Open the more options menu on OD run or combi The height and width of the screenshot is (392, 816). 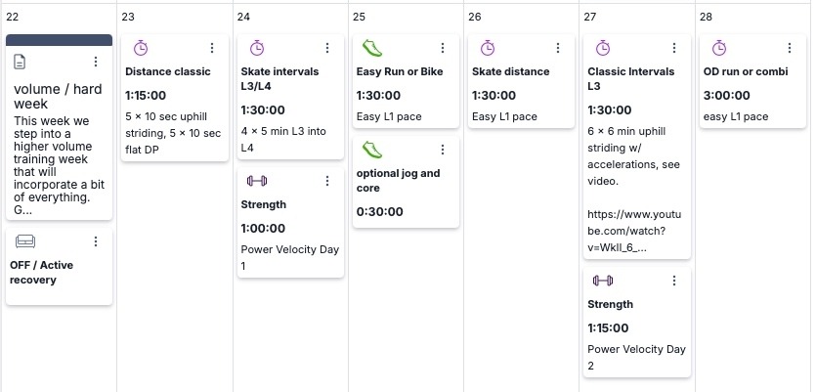point(791,48)
